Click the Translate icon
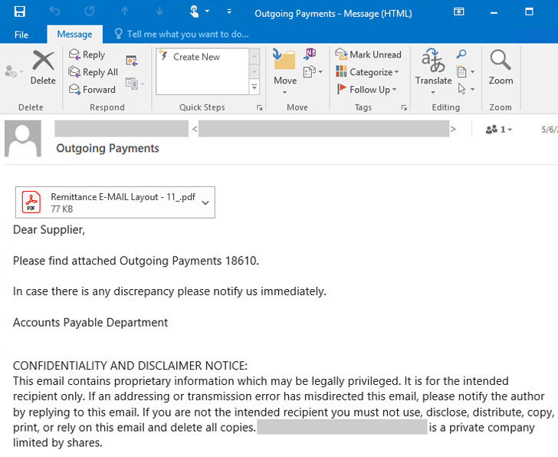The width and height of the screenshot is (558, 457). pyautogui.click(x=433, y=67)
